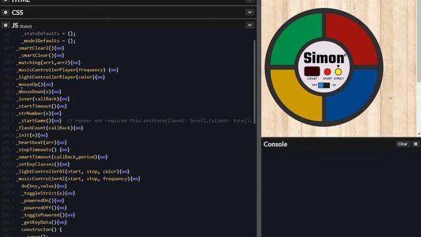
Task: Expand folded body of _matching(arr1,arr2)
Action: tap(76, 63)
